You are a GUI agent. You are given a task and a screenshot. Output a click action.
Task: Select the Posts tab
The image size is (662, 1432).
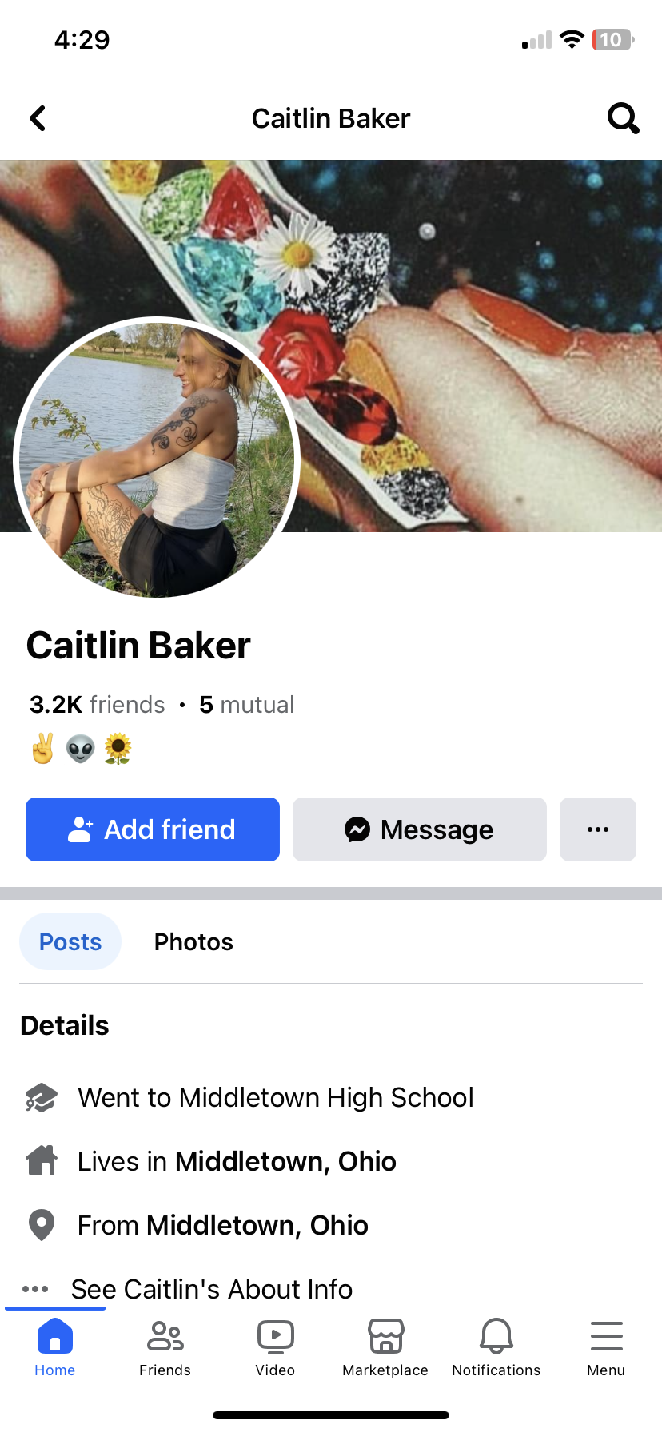[x=70, y=941]
